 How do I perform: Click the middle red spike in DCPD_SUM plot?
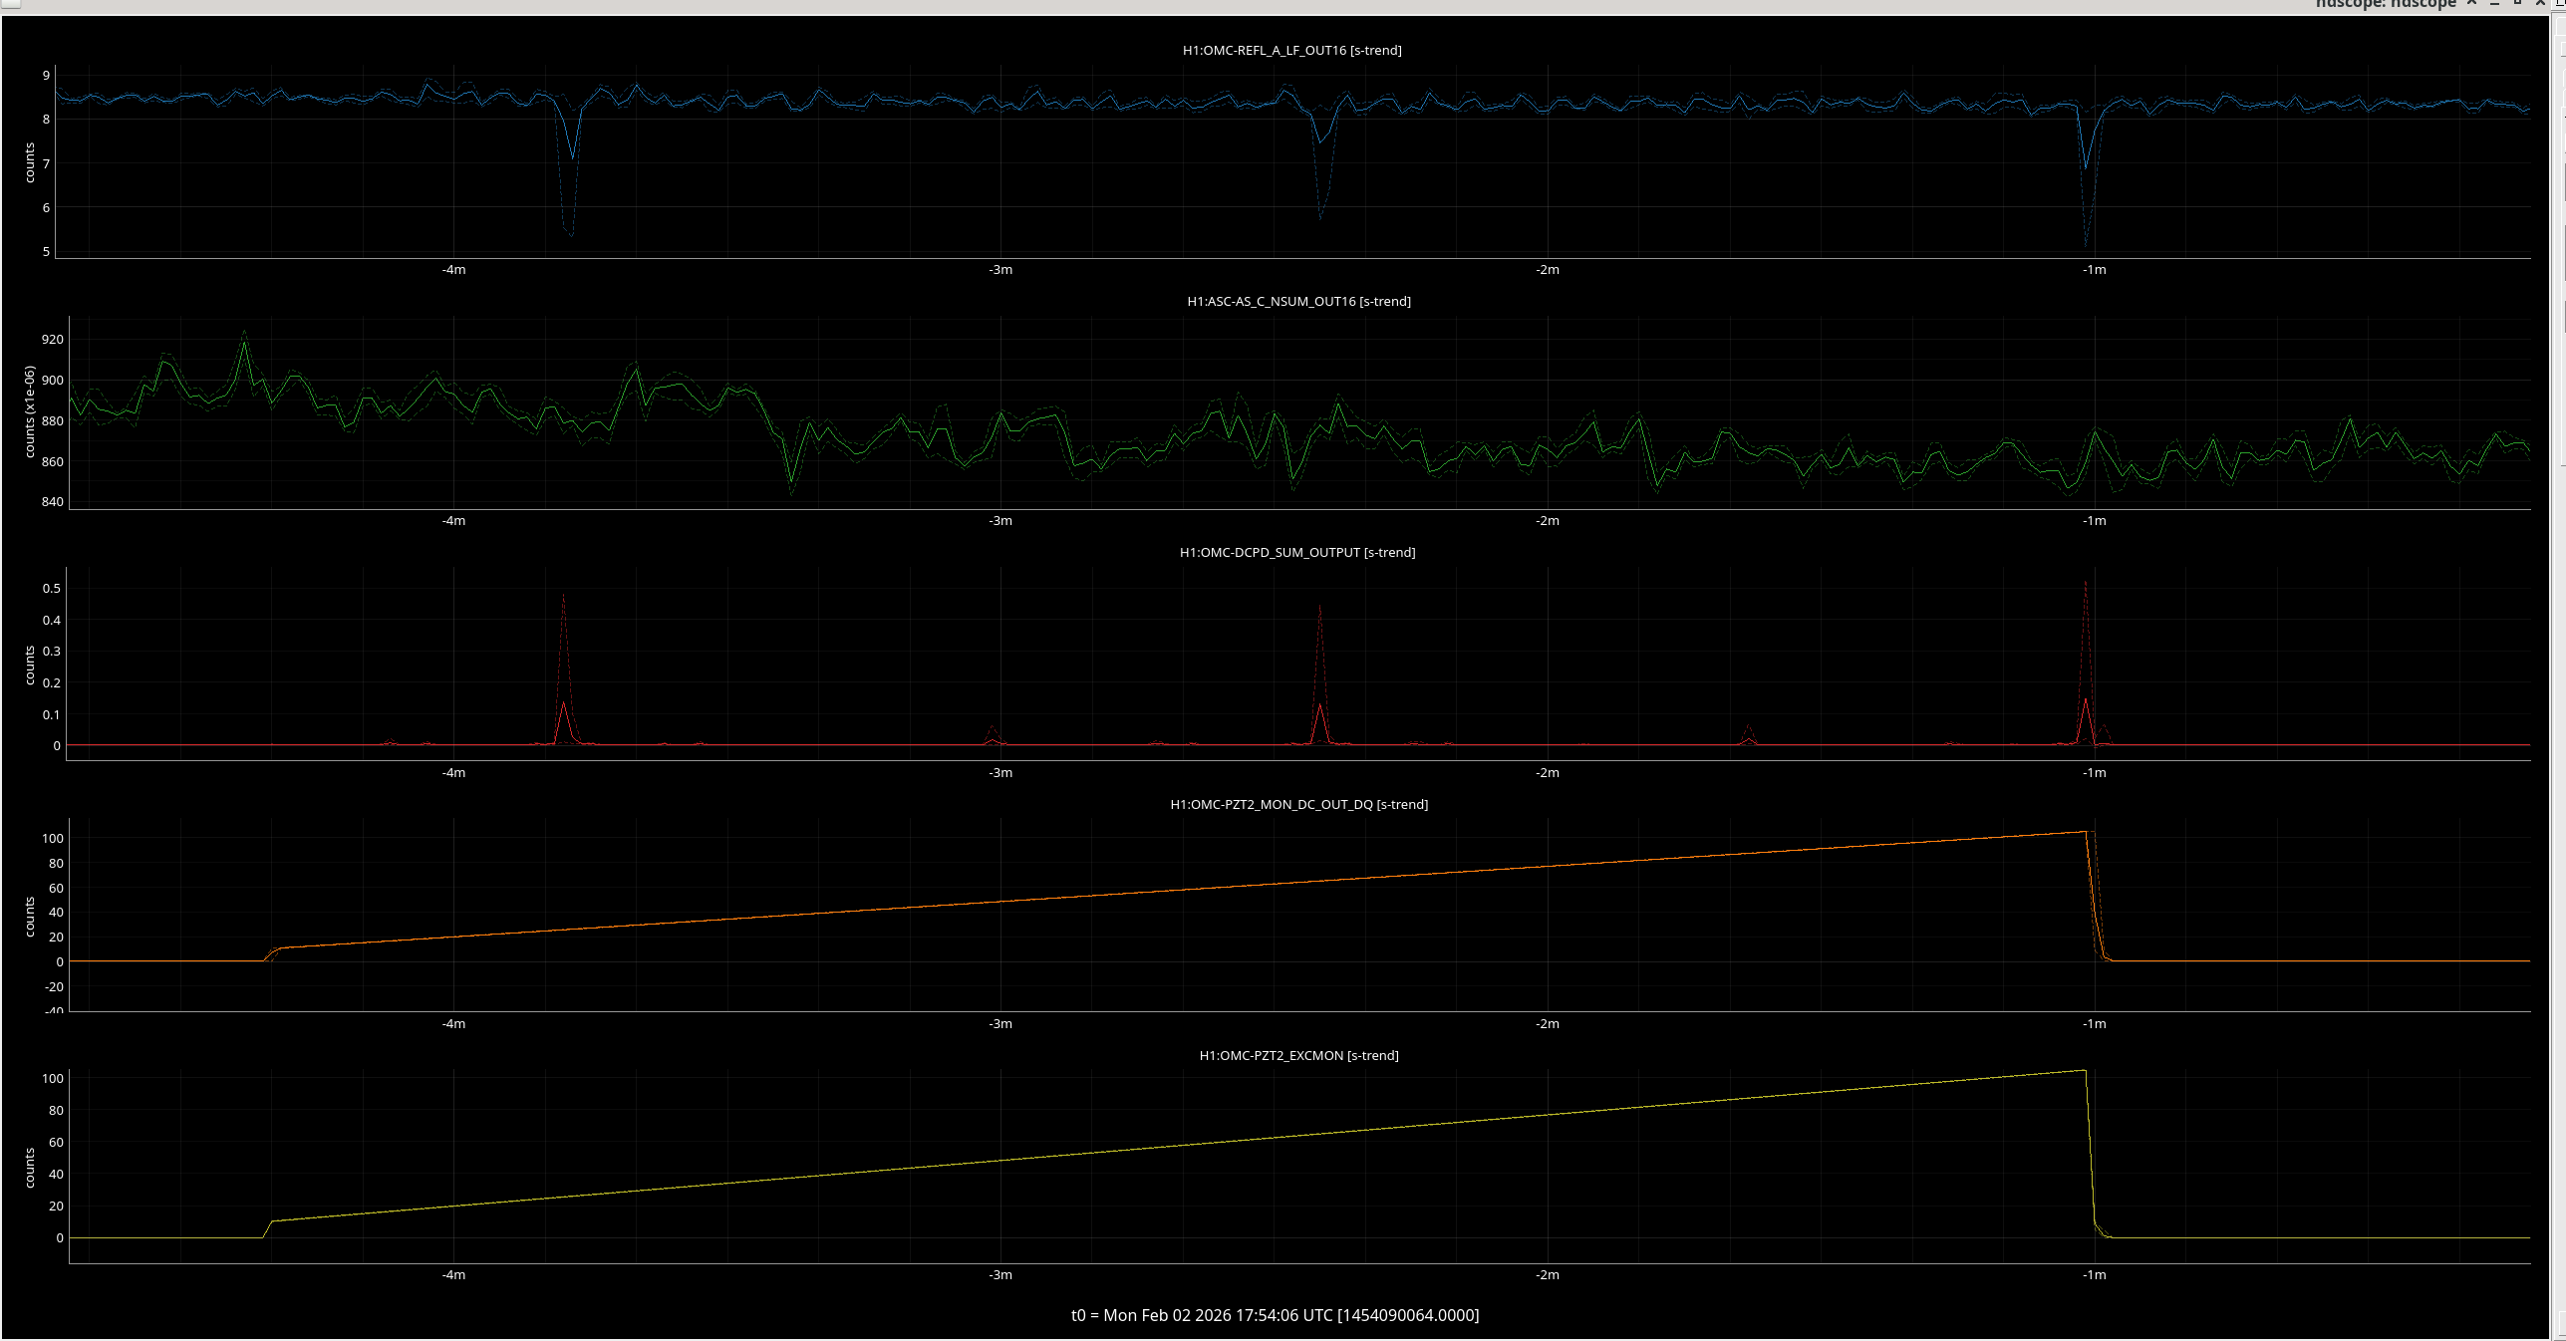(1320, 706)
